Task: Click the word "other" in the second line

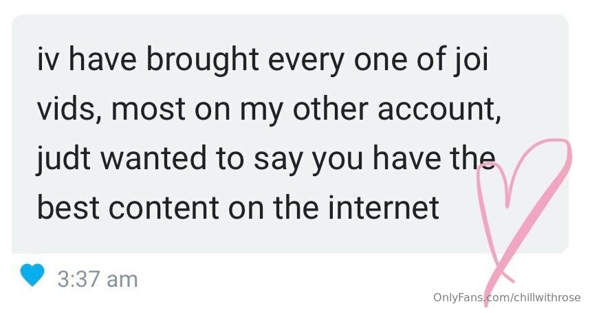Action: 330,109
